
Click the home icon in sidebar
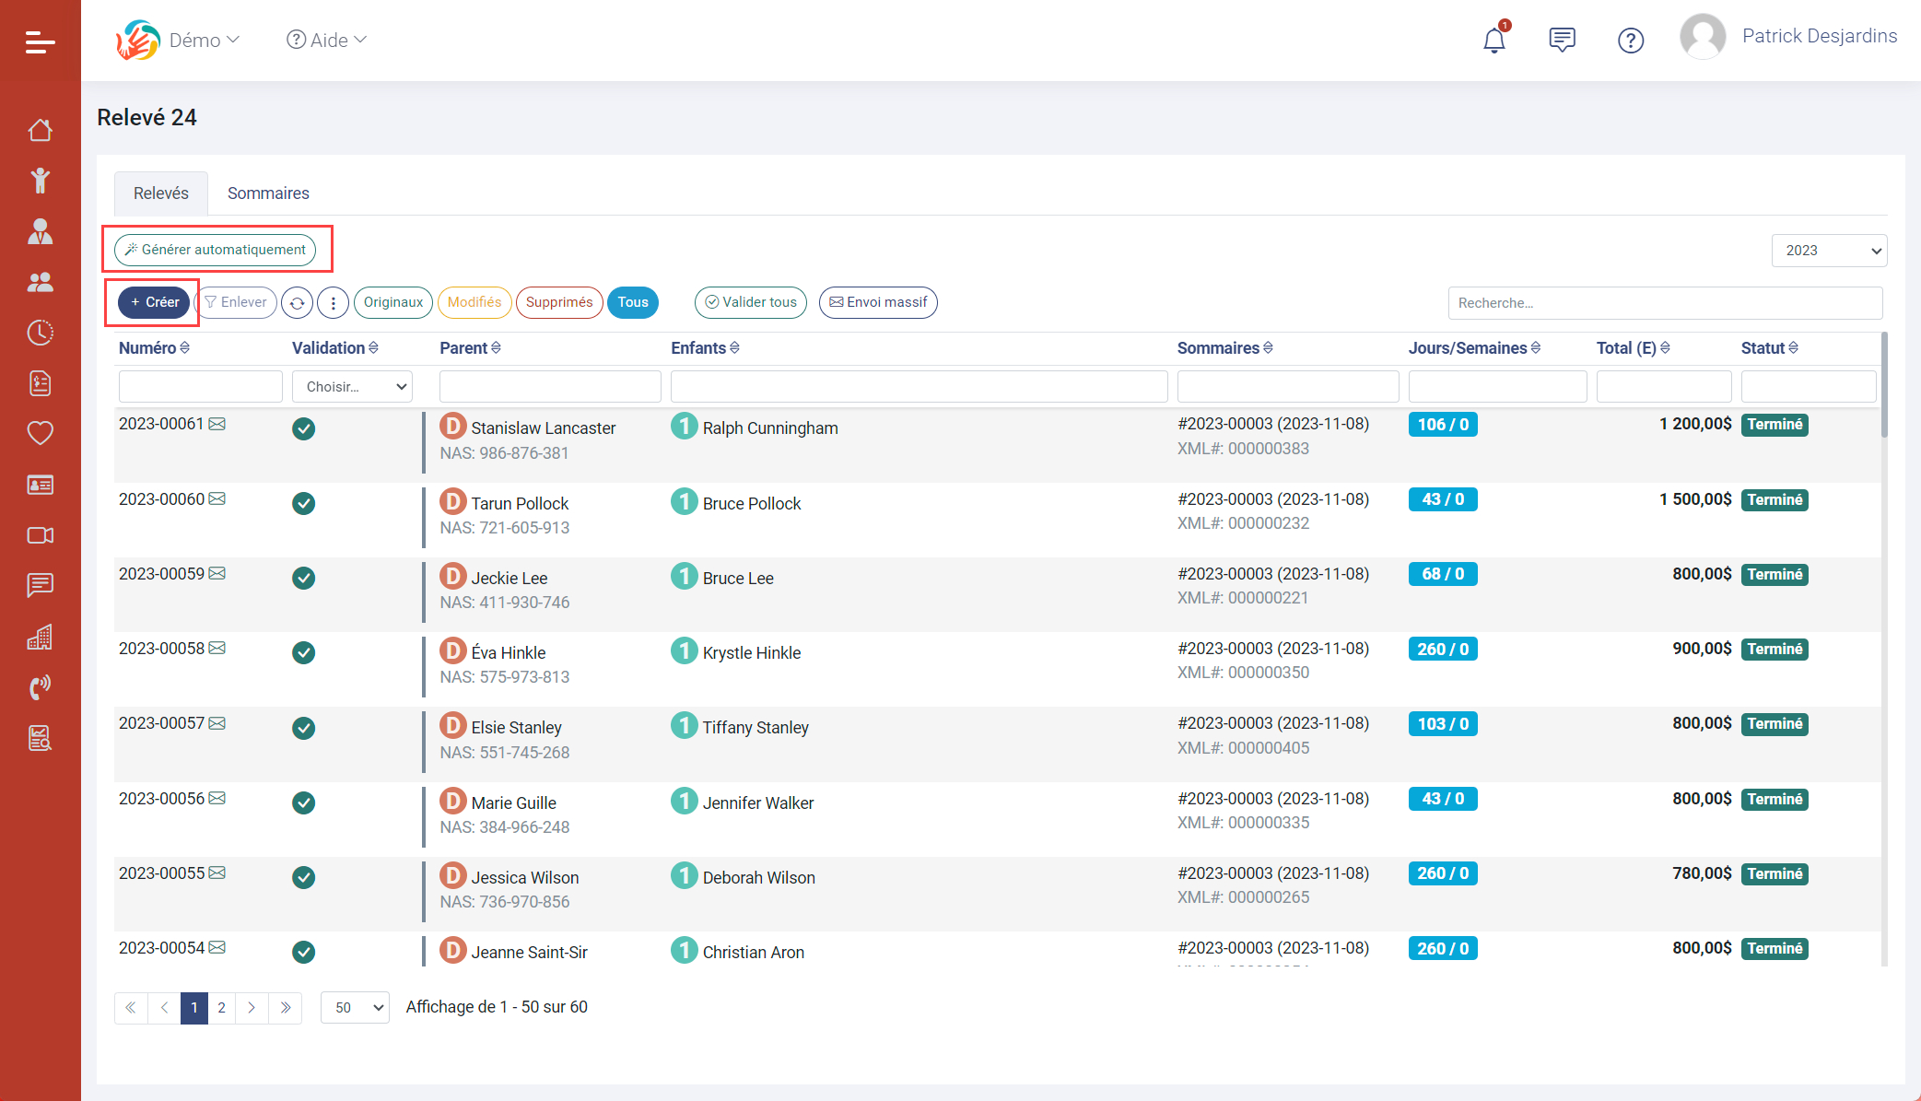point(40,131)
